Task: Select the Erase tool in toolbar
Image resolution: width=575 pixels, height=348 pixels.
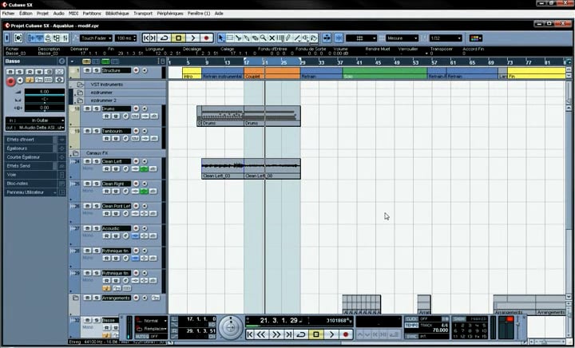Action: [255, 38]
